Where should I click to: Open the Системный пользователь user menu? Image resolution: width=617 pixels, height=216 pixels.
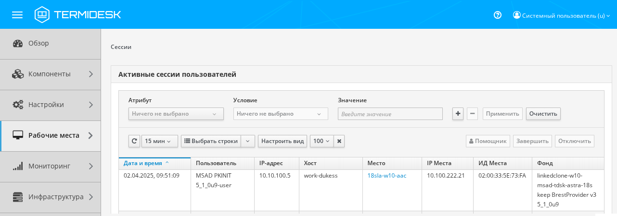click(x=561, y=15)
